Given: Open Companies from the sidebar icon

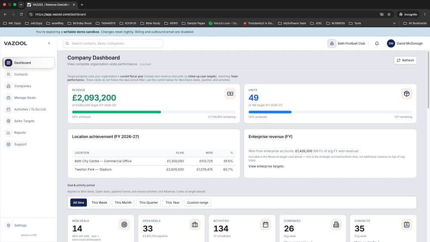Looking at the screenshot, I should click(x=9, y=86).
